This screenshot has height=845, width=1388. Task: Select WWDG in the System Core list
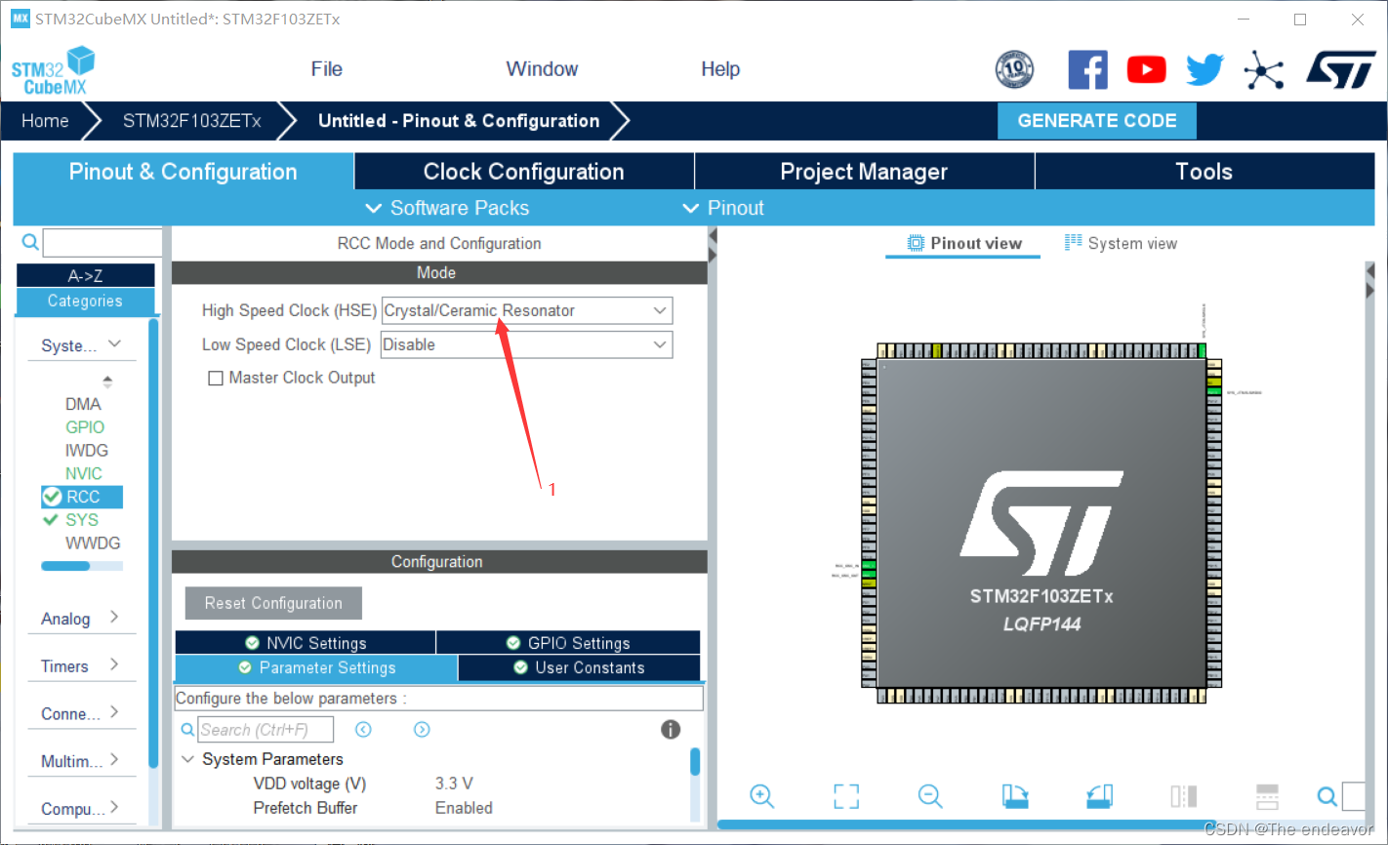click(x=93, y=543)
